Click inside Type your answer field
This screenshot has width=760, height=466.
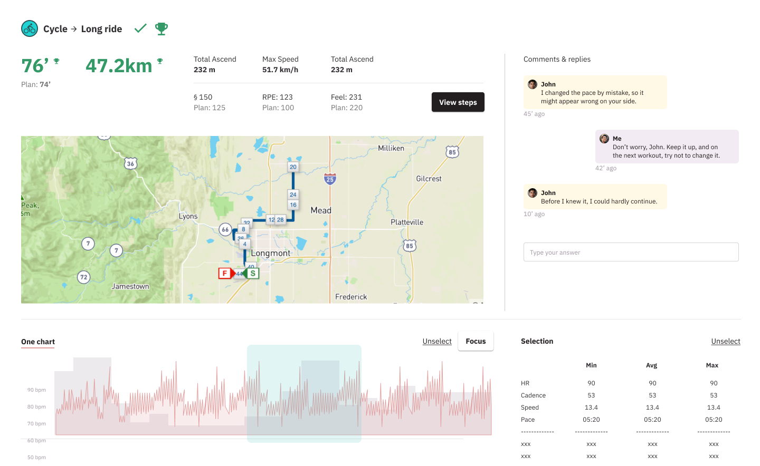tap(631, 252)
